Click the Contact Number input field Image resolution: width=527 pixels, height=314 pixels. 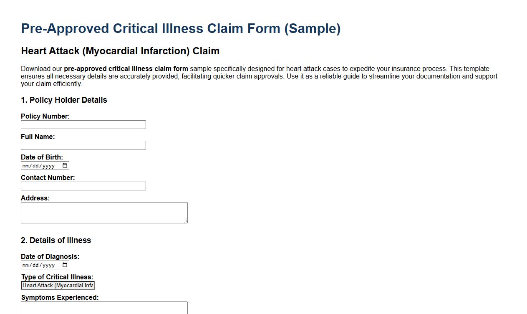83,186
